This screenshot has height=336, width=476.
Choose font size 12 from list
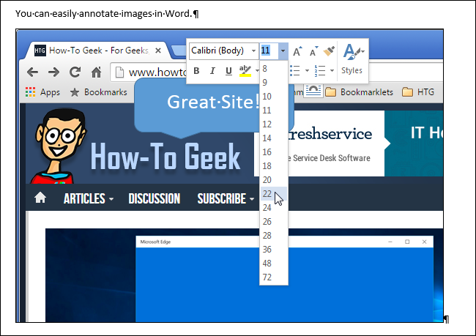point(274,124)
